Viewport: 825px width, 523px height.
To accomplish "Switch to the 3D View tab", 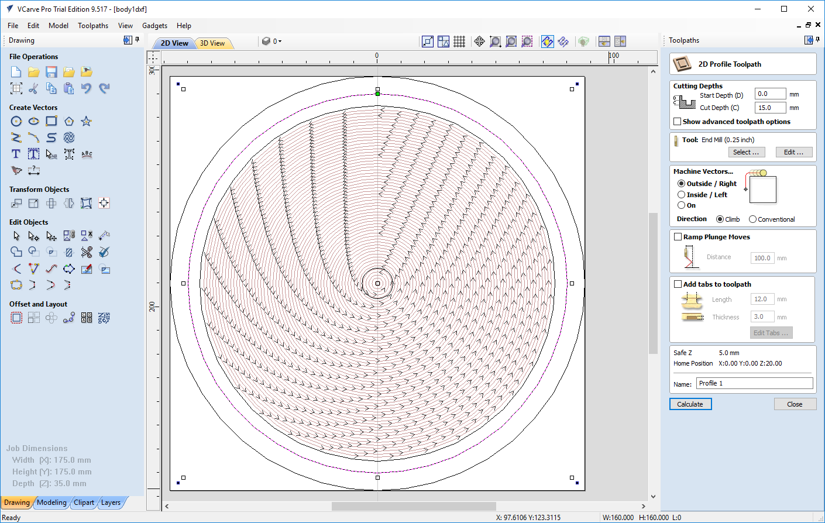I will click(212, 43).
